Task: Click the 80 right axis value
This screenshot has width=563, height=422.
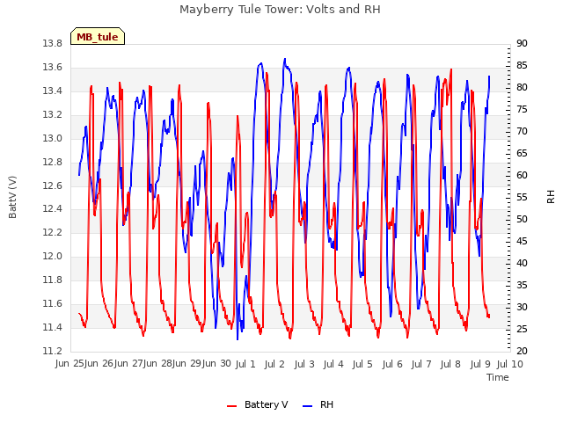Action: [x=522, y=87]
